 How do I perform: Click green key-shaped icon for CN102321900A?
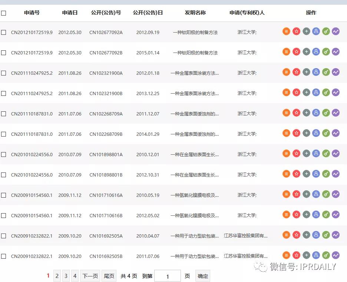point(326,72)
